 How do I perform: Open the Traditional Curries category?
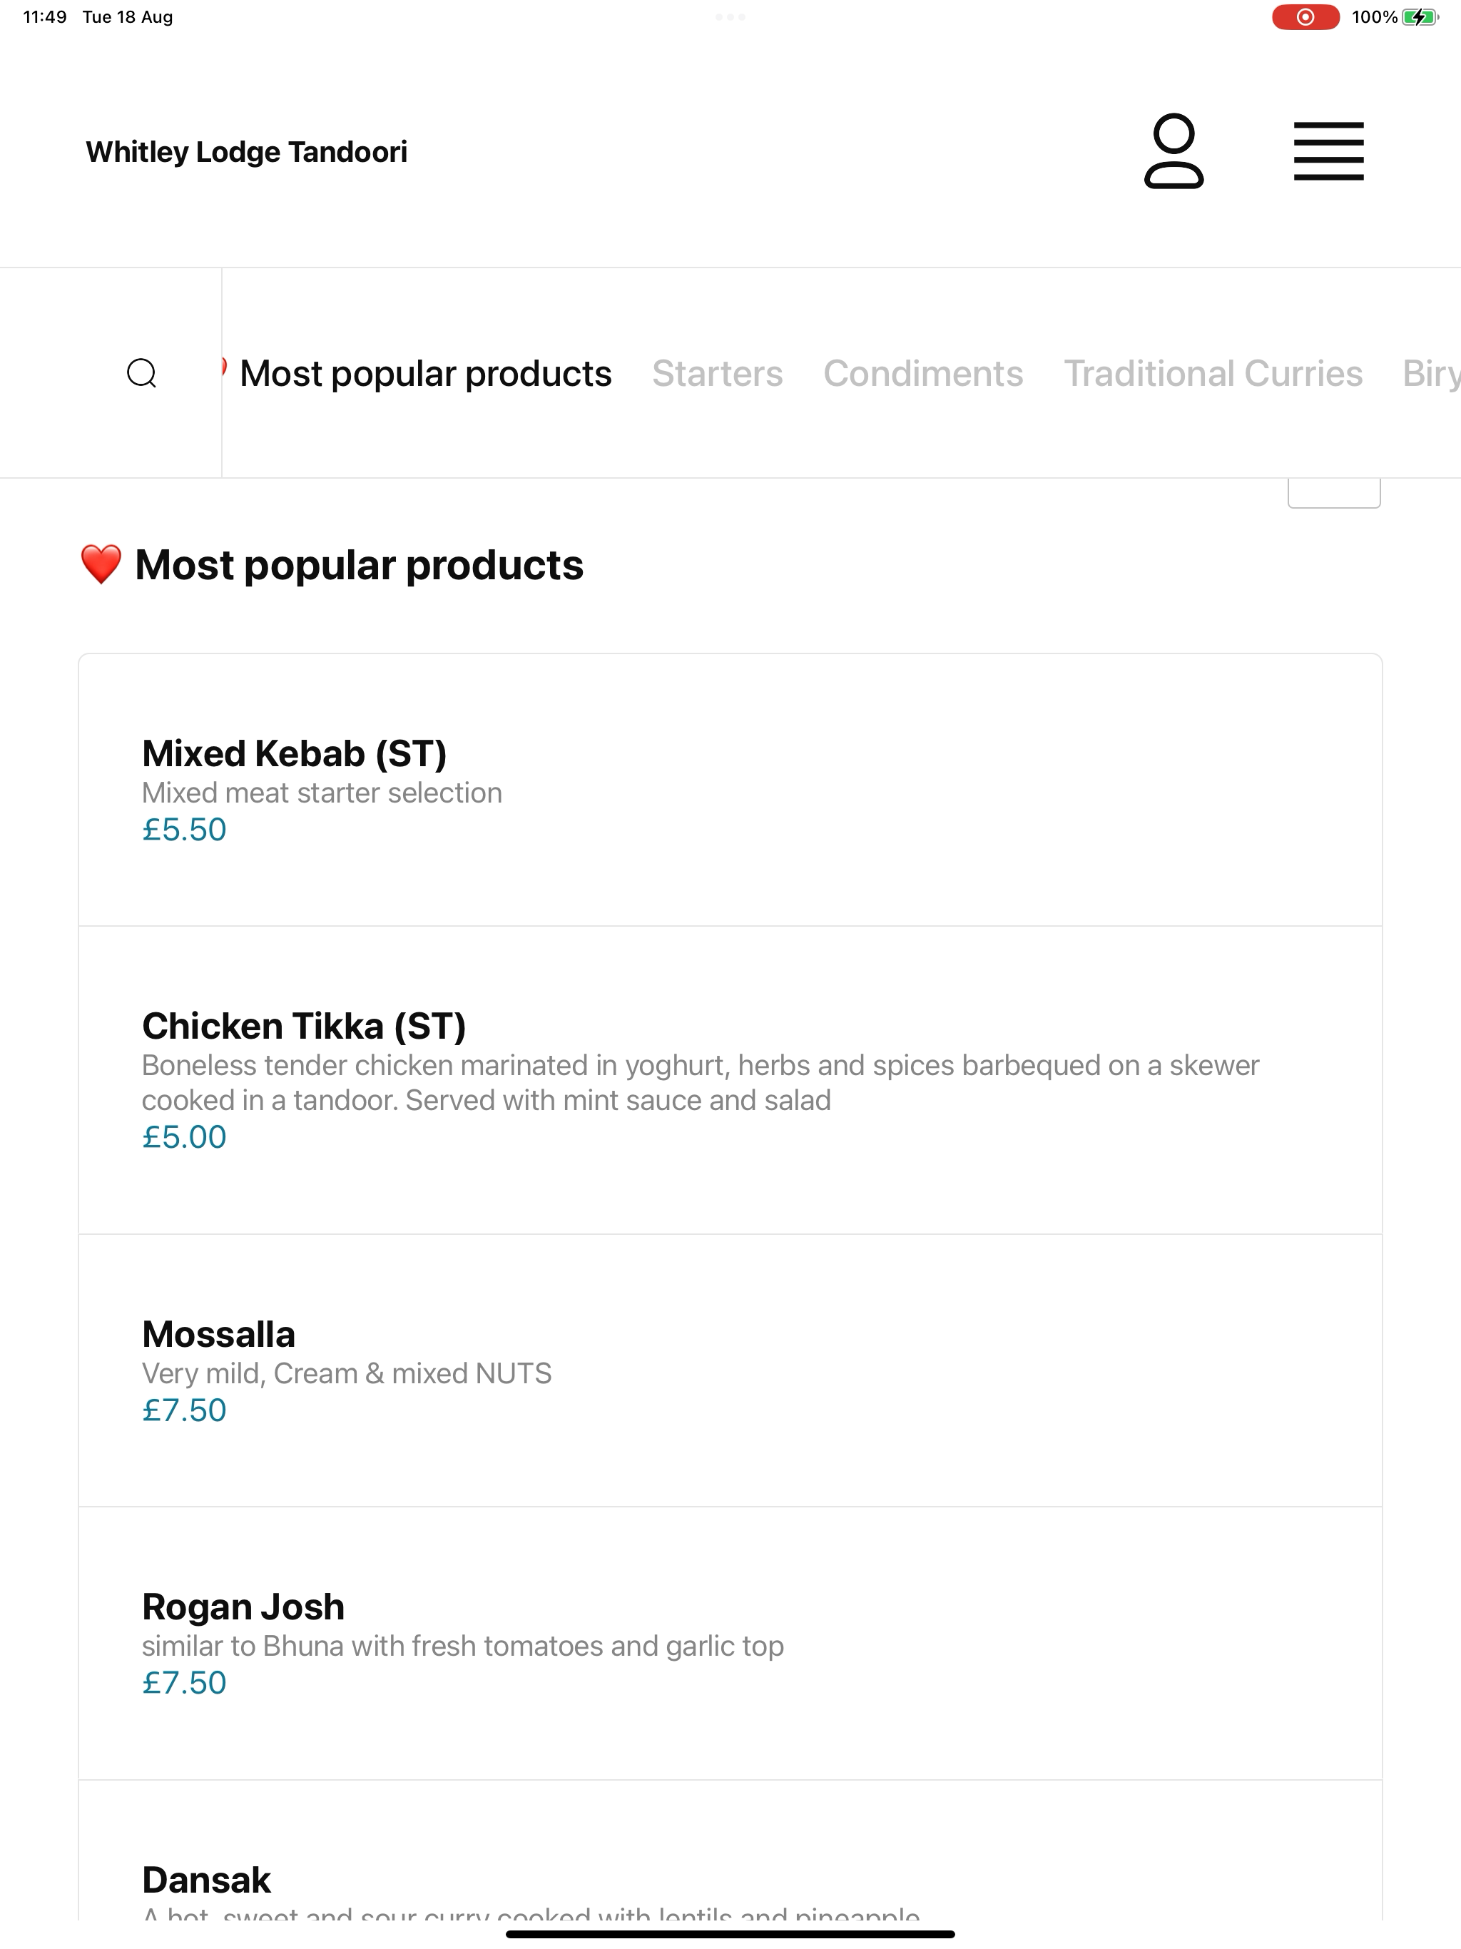click(1213, 374)
